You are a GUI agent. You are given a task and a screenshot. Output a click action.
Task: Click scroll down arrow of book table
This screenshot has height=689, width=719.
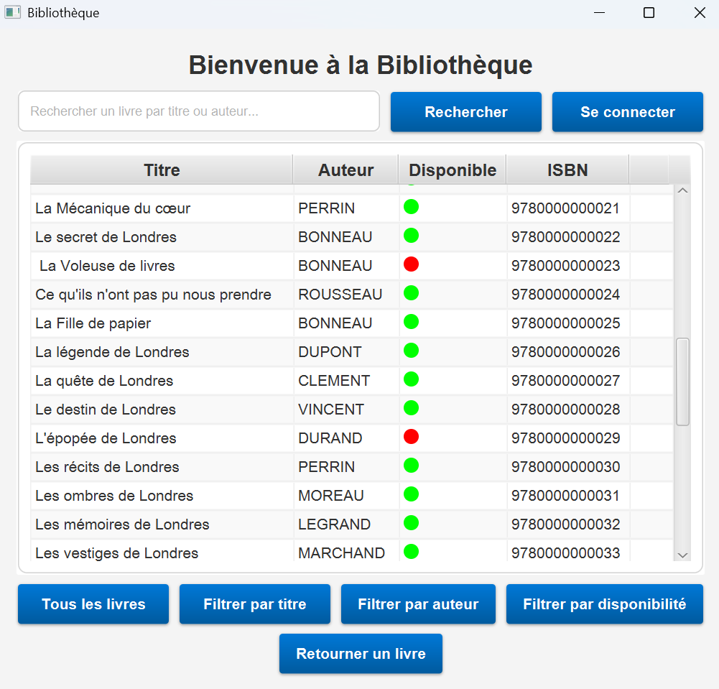(x=682, y=555)
